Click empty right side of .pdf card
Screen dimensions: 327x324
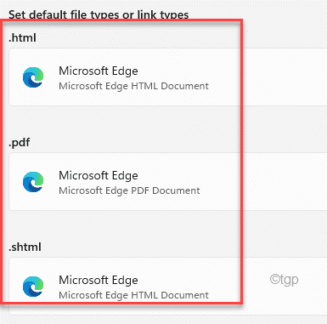[x=283, y=182]
